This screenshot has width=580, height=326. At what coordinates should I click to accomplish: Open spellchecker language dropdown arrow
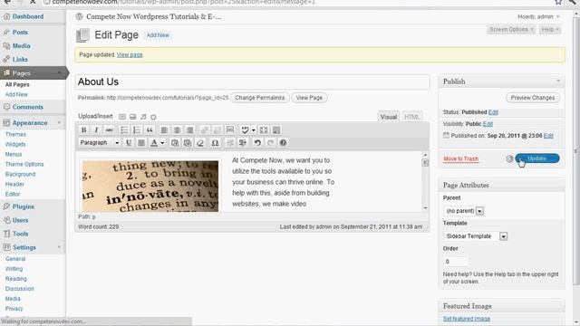(254, 130)
